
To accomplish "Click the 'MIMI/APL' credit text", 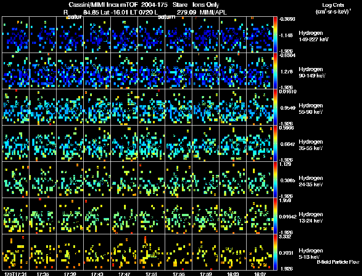I will click(213, 12).
